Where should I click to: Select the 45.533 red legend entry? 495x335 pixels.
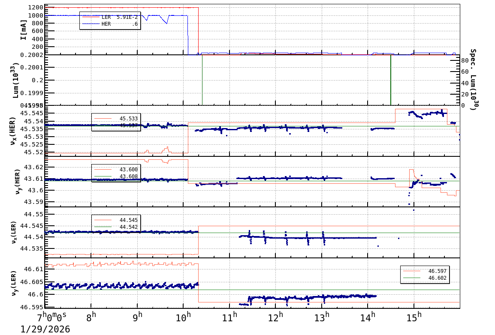tap(116, 119)
